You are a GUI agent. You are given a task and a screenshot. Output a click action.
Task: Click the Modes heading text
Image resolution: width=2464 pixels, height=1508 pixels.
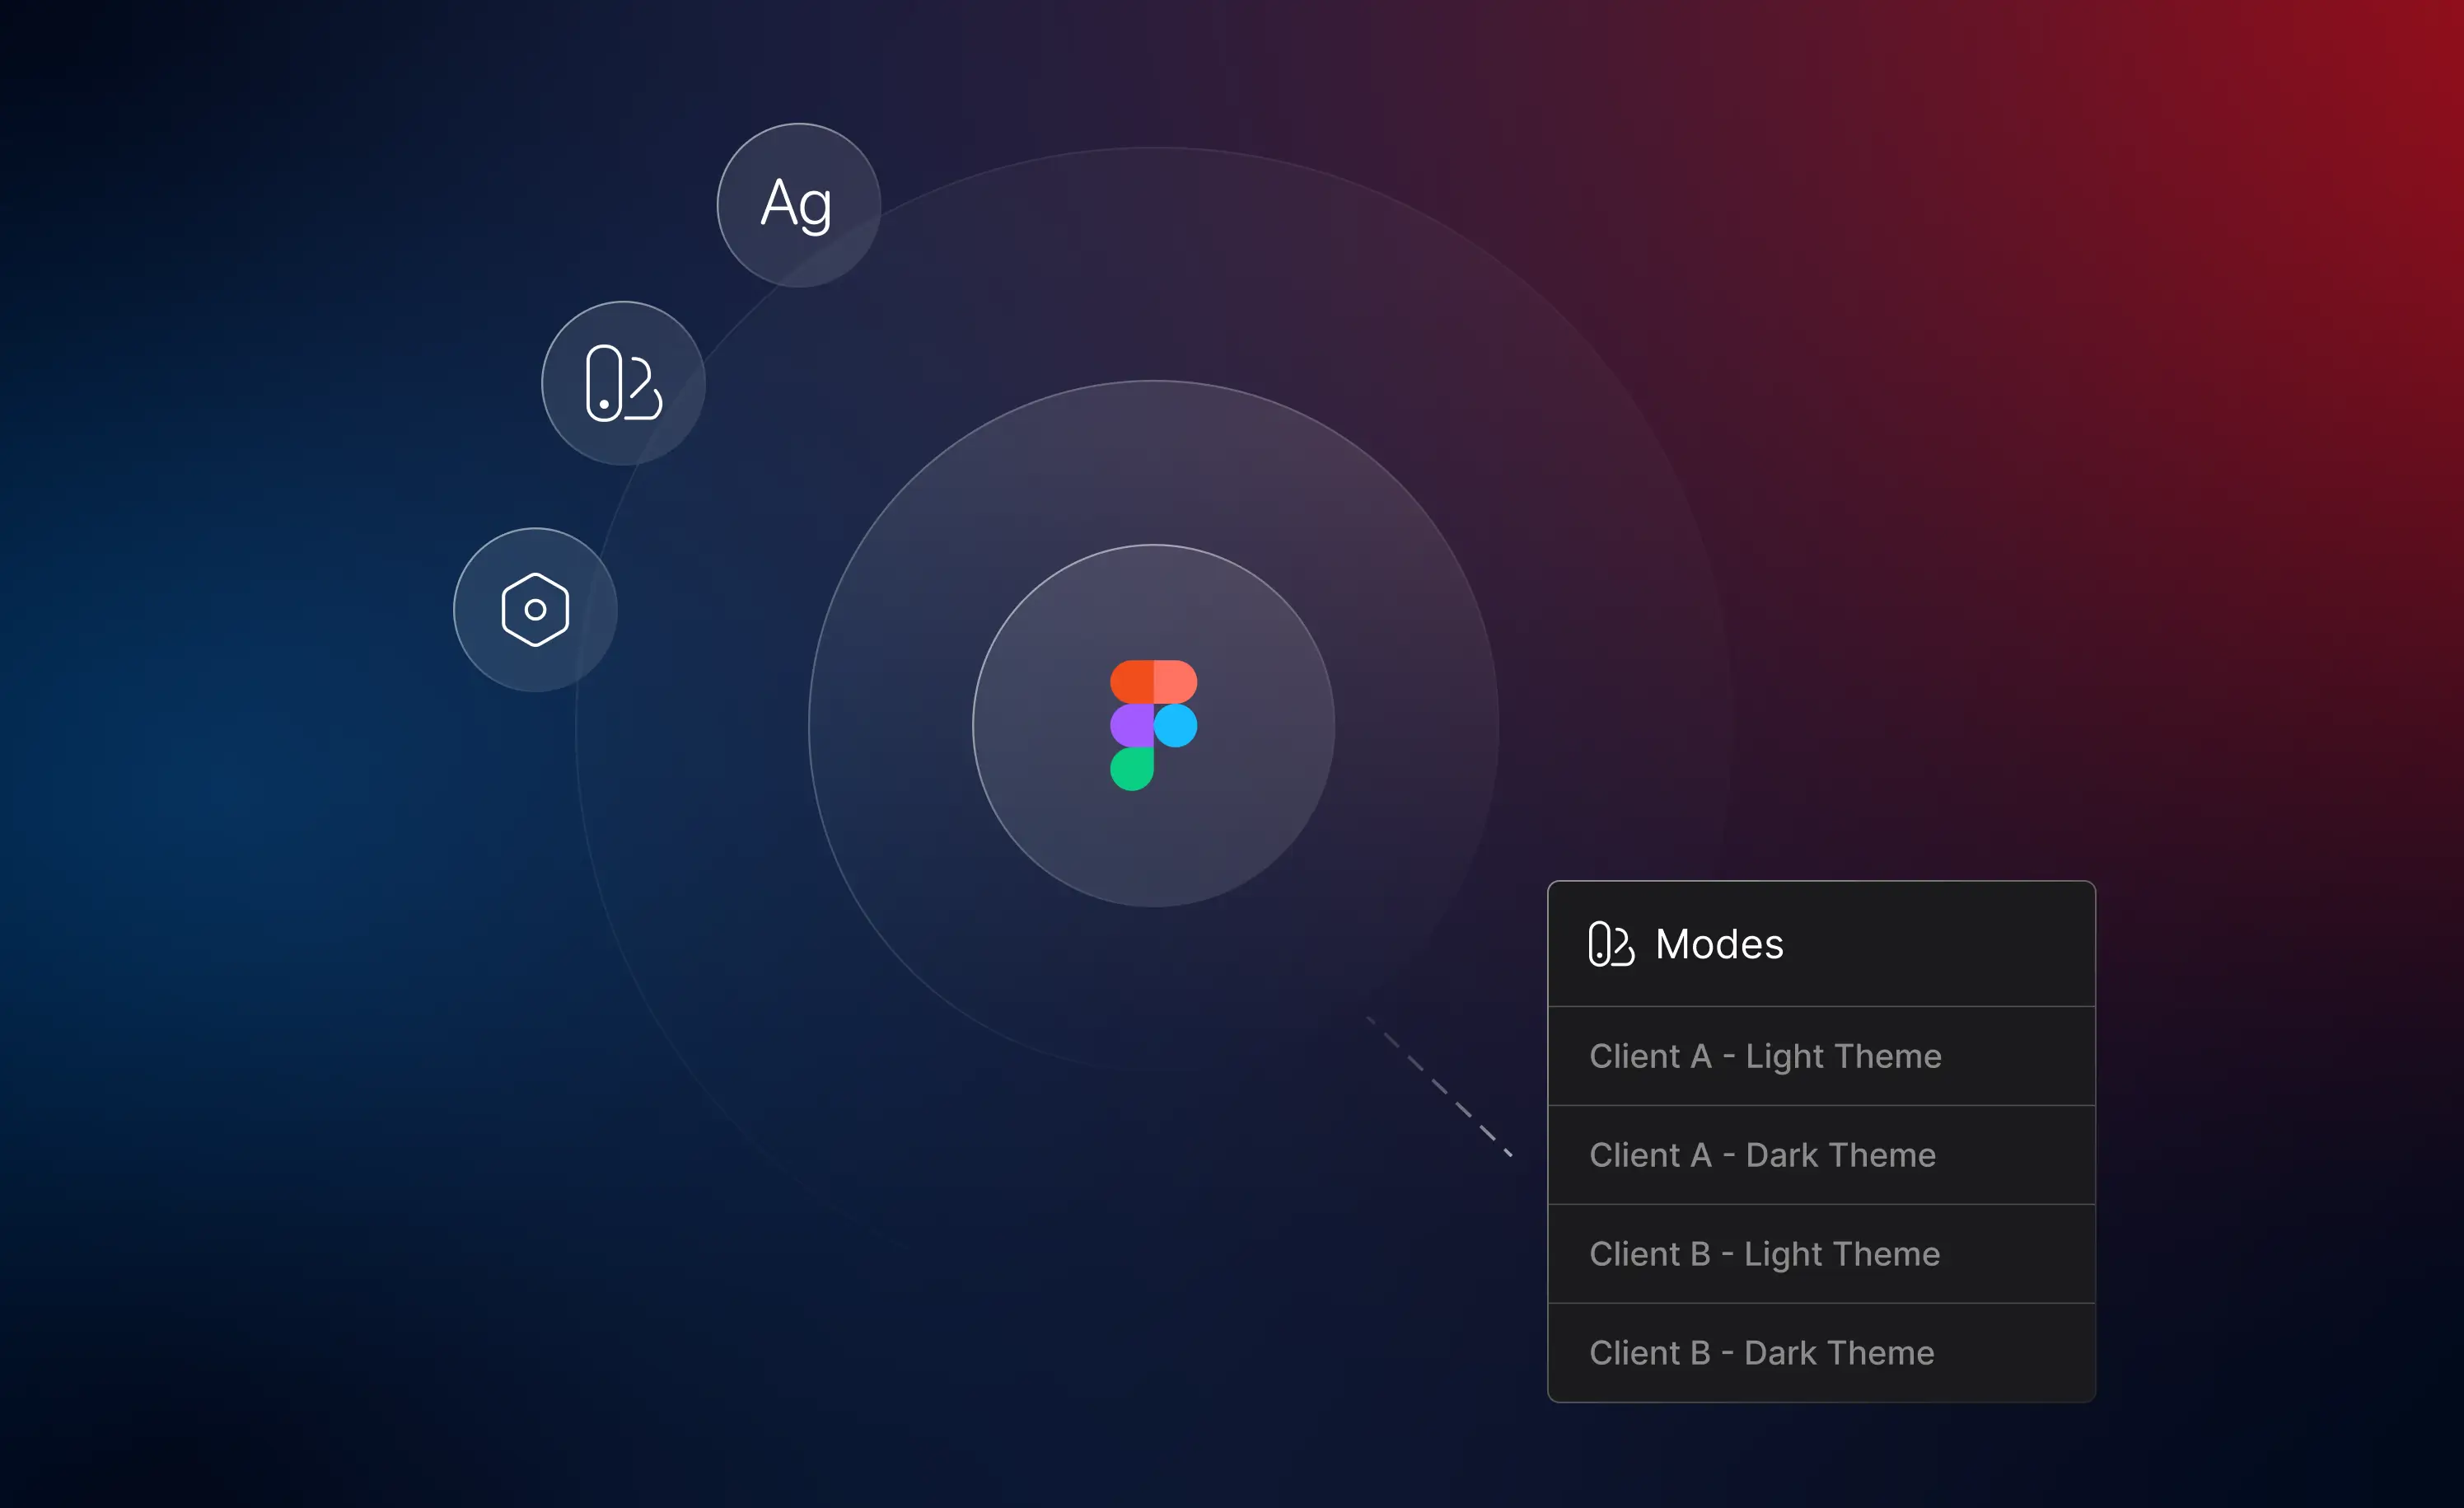pyautogui.click(x=1719, y=944)
